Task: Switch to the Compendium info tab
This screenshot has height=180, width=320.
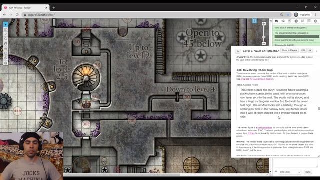Action: coord(296,21)
